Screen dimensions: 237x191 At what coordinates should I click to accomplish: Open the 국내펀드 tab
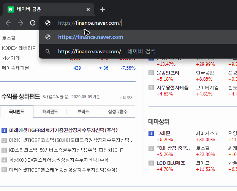(17, 111)
